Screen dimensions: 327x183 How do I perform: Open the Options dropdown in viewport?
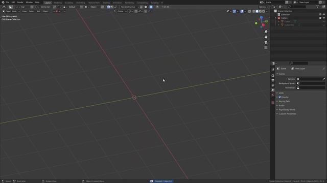pyautogui.click(x=264, y=7)
